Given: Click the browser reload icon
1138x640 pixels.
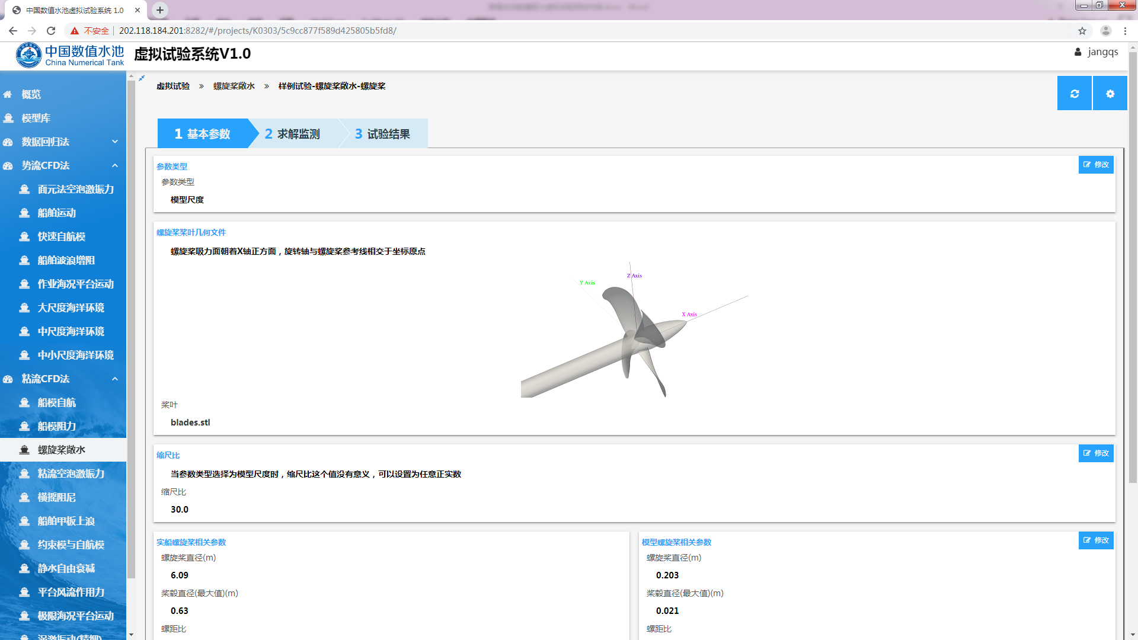Looking at the screenshot, I should [x=51, y=31].
